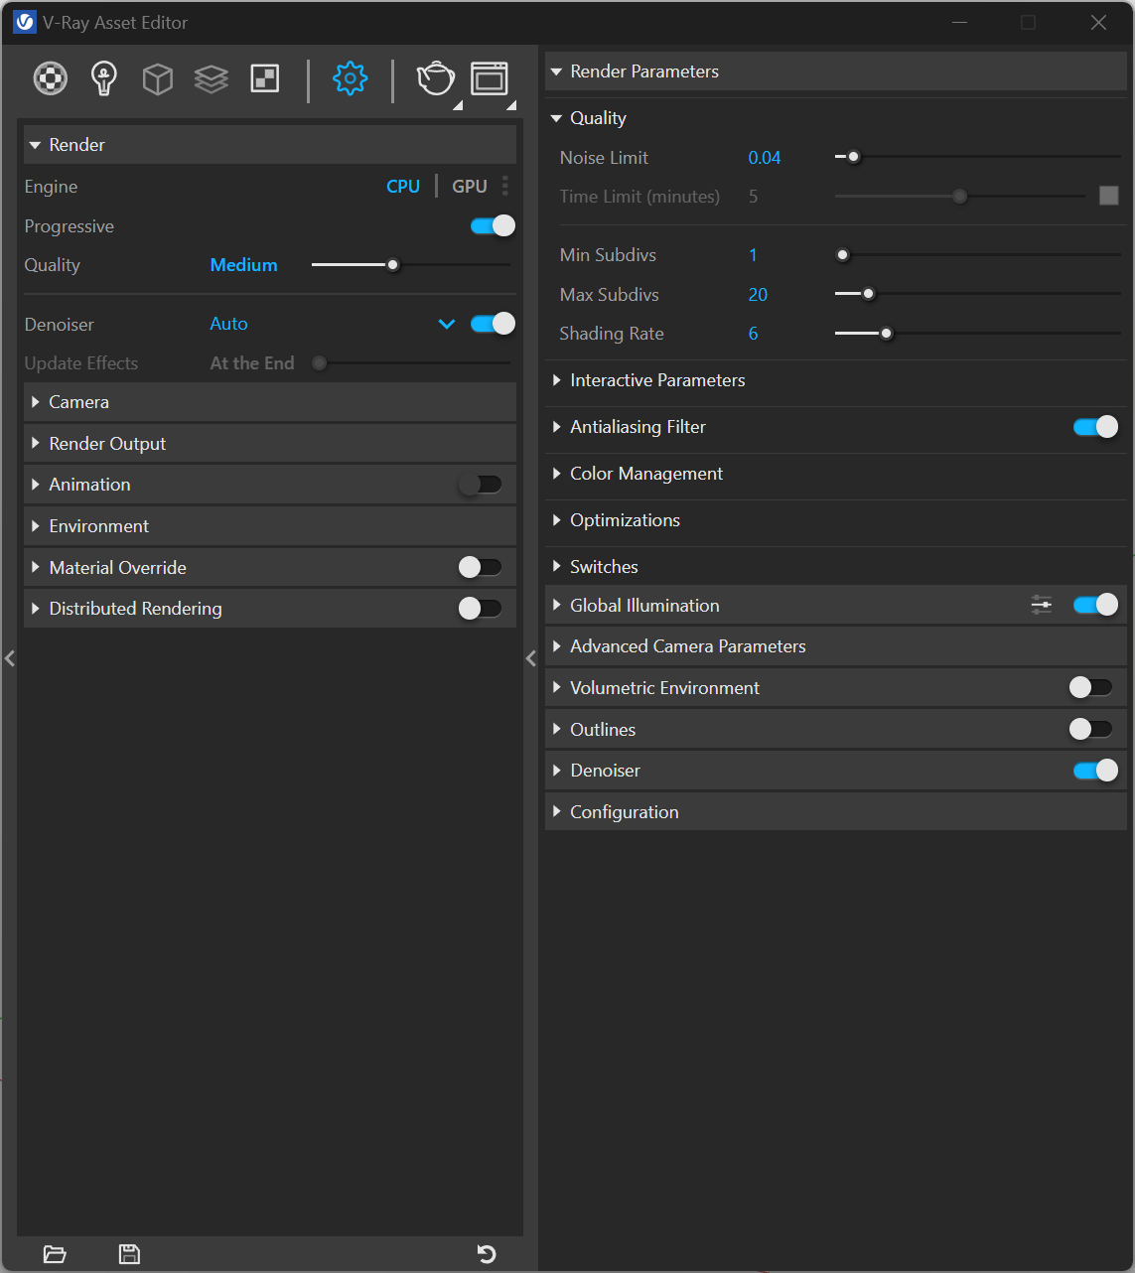The width and height of the screenshot is (1135, 1273).
Task: Select the CPU engine option
Action: point(403,187)
